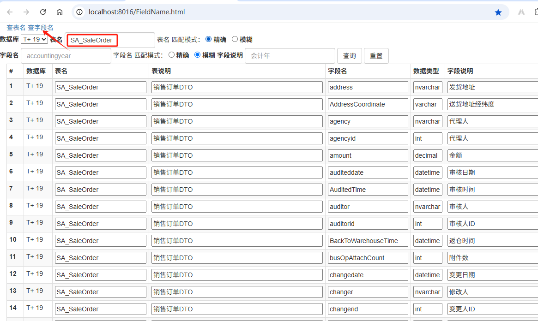Select 模糊 for 字段名 匹配模式

point(198,55)
